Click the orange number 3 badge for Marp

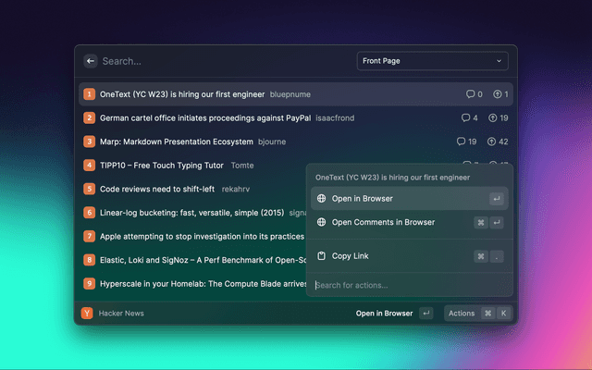click(90, 142)
